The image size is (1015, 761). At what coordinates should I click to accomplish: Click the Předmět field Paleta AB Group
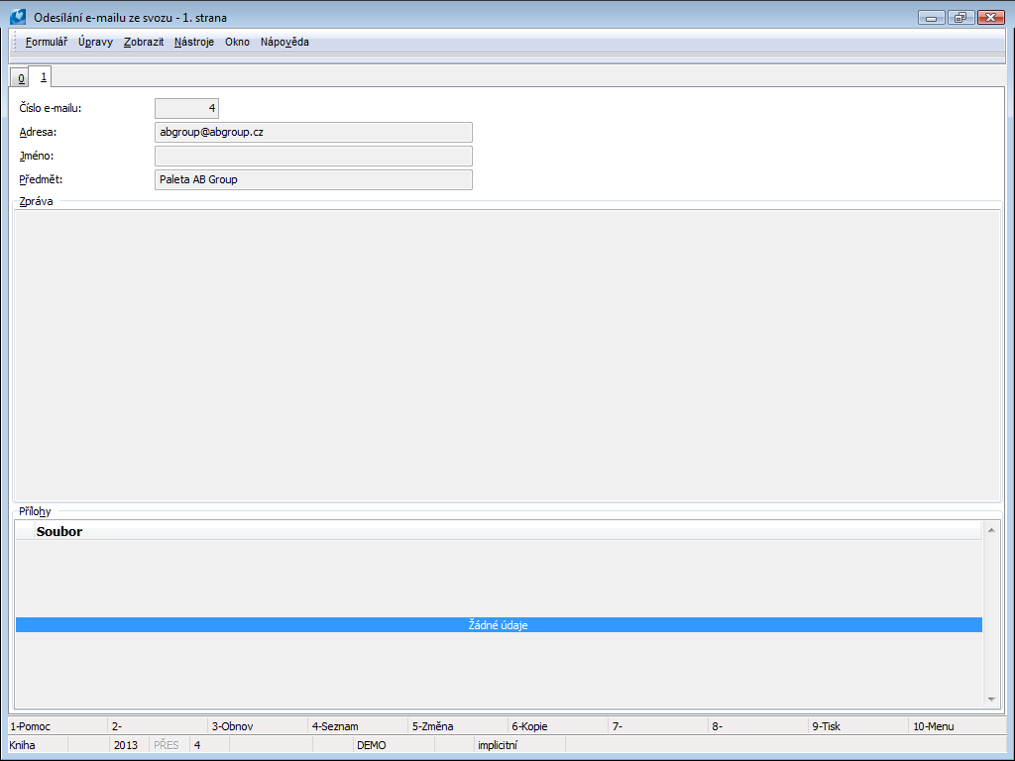[x=313, y=180]
